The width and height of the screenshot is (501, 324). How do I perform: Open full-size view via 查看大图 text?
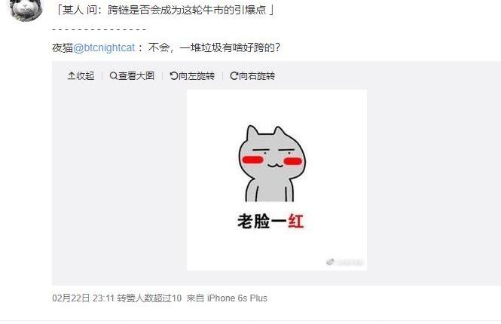click(136, 76)
